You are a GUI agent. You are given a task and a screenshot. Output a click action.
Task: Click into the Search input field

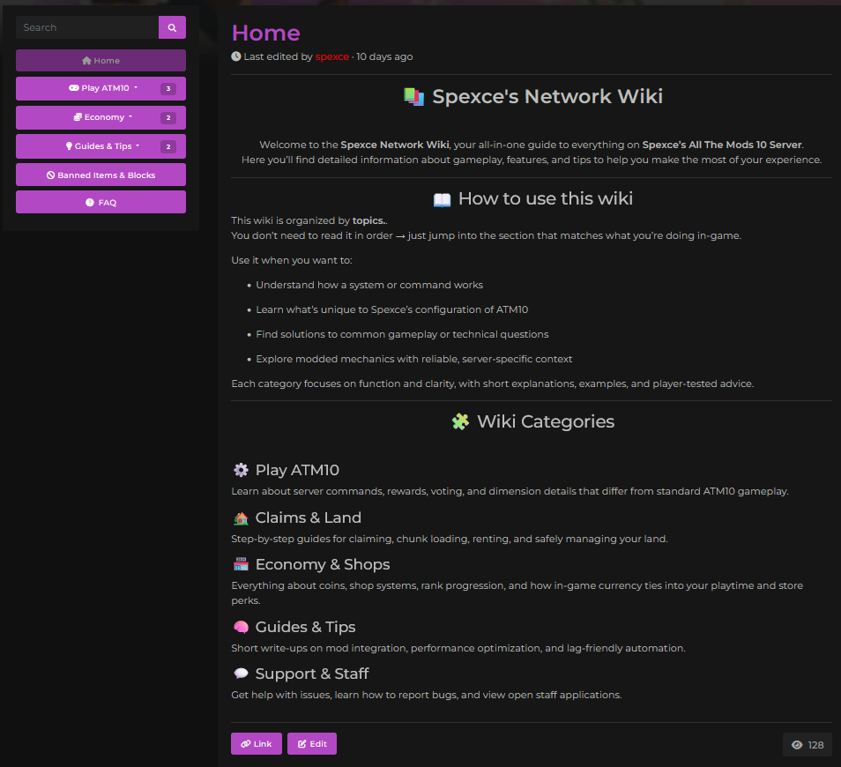[86, 27]
